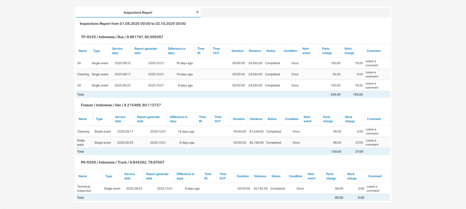
Task: Click Duration header in TP-8325 table
Action: pos(238,51)
